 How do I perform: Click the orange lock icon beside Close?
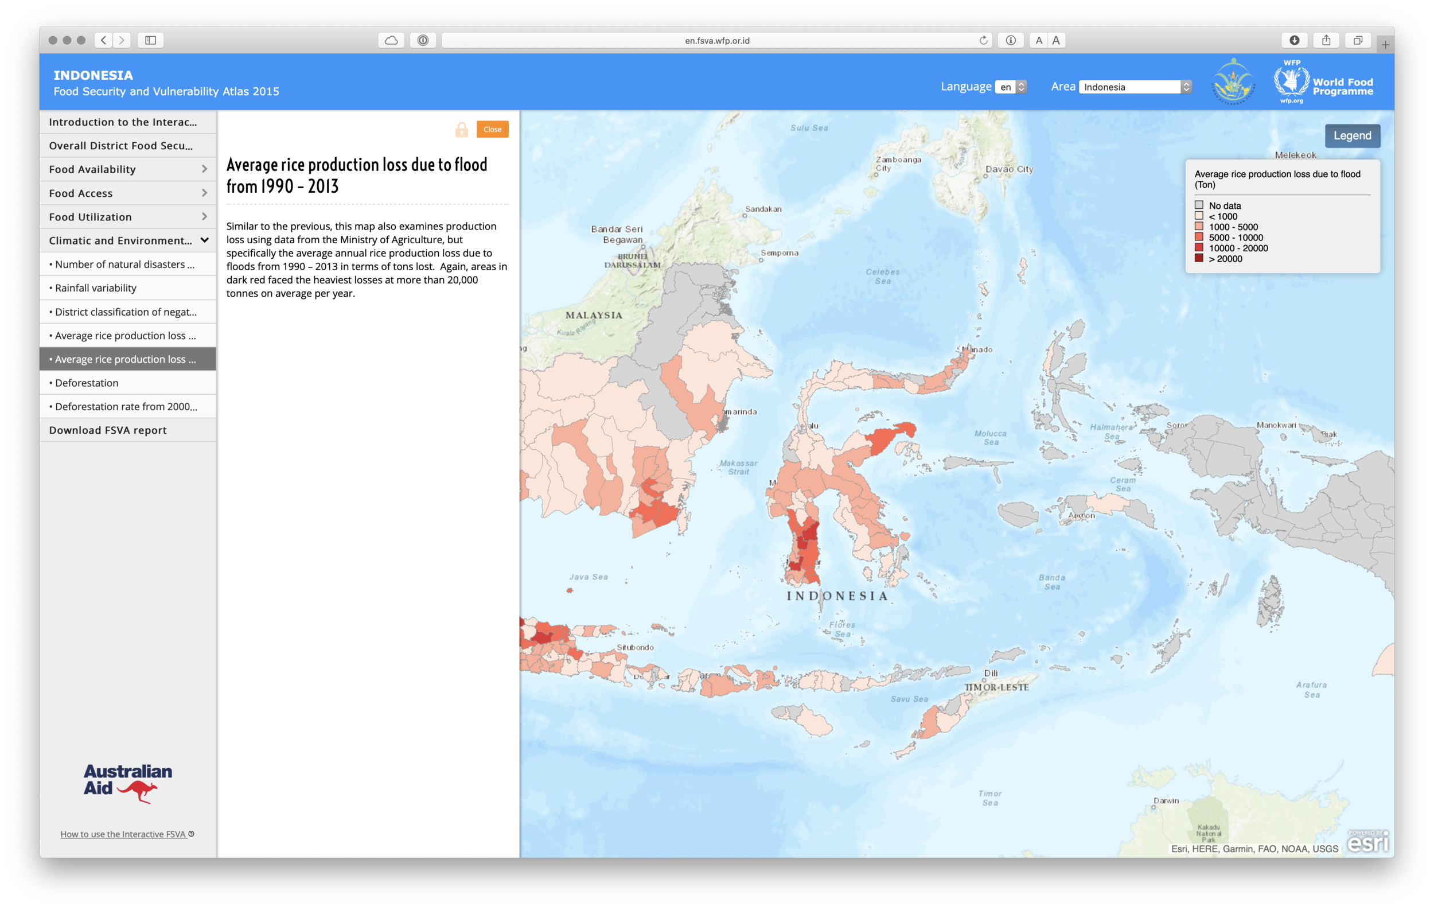pos(462,129)
